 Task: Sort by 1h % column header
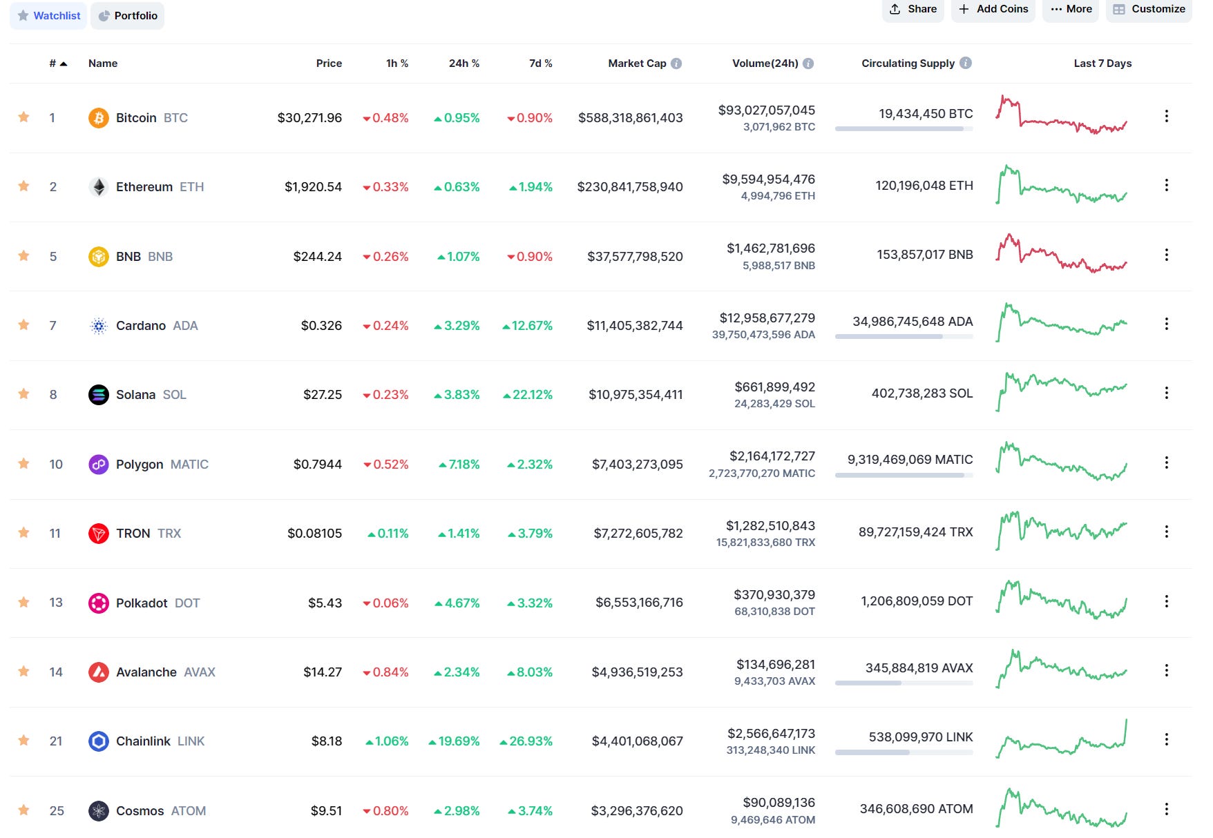pyautogui.click(x=397, y=64)
